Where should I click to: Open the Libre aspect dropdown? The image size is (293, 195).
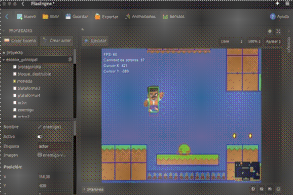232,42
